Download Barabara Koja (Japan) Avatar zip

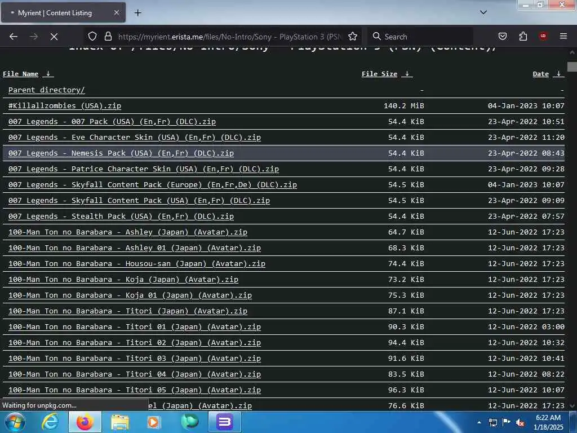123,280
